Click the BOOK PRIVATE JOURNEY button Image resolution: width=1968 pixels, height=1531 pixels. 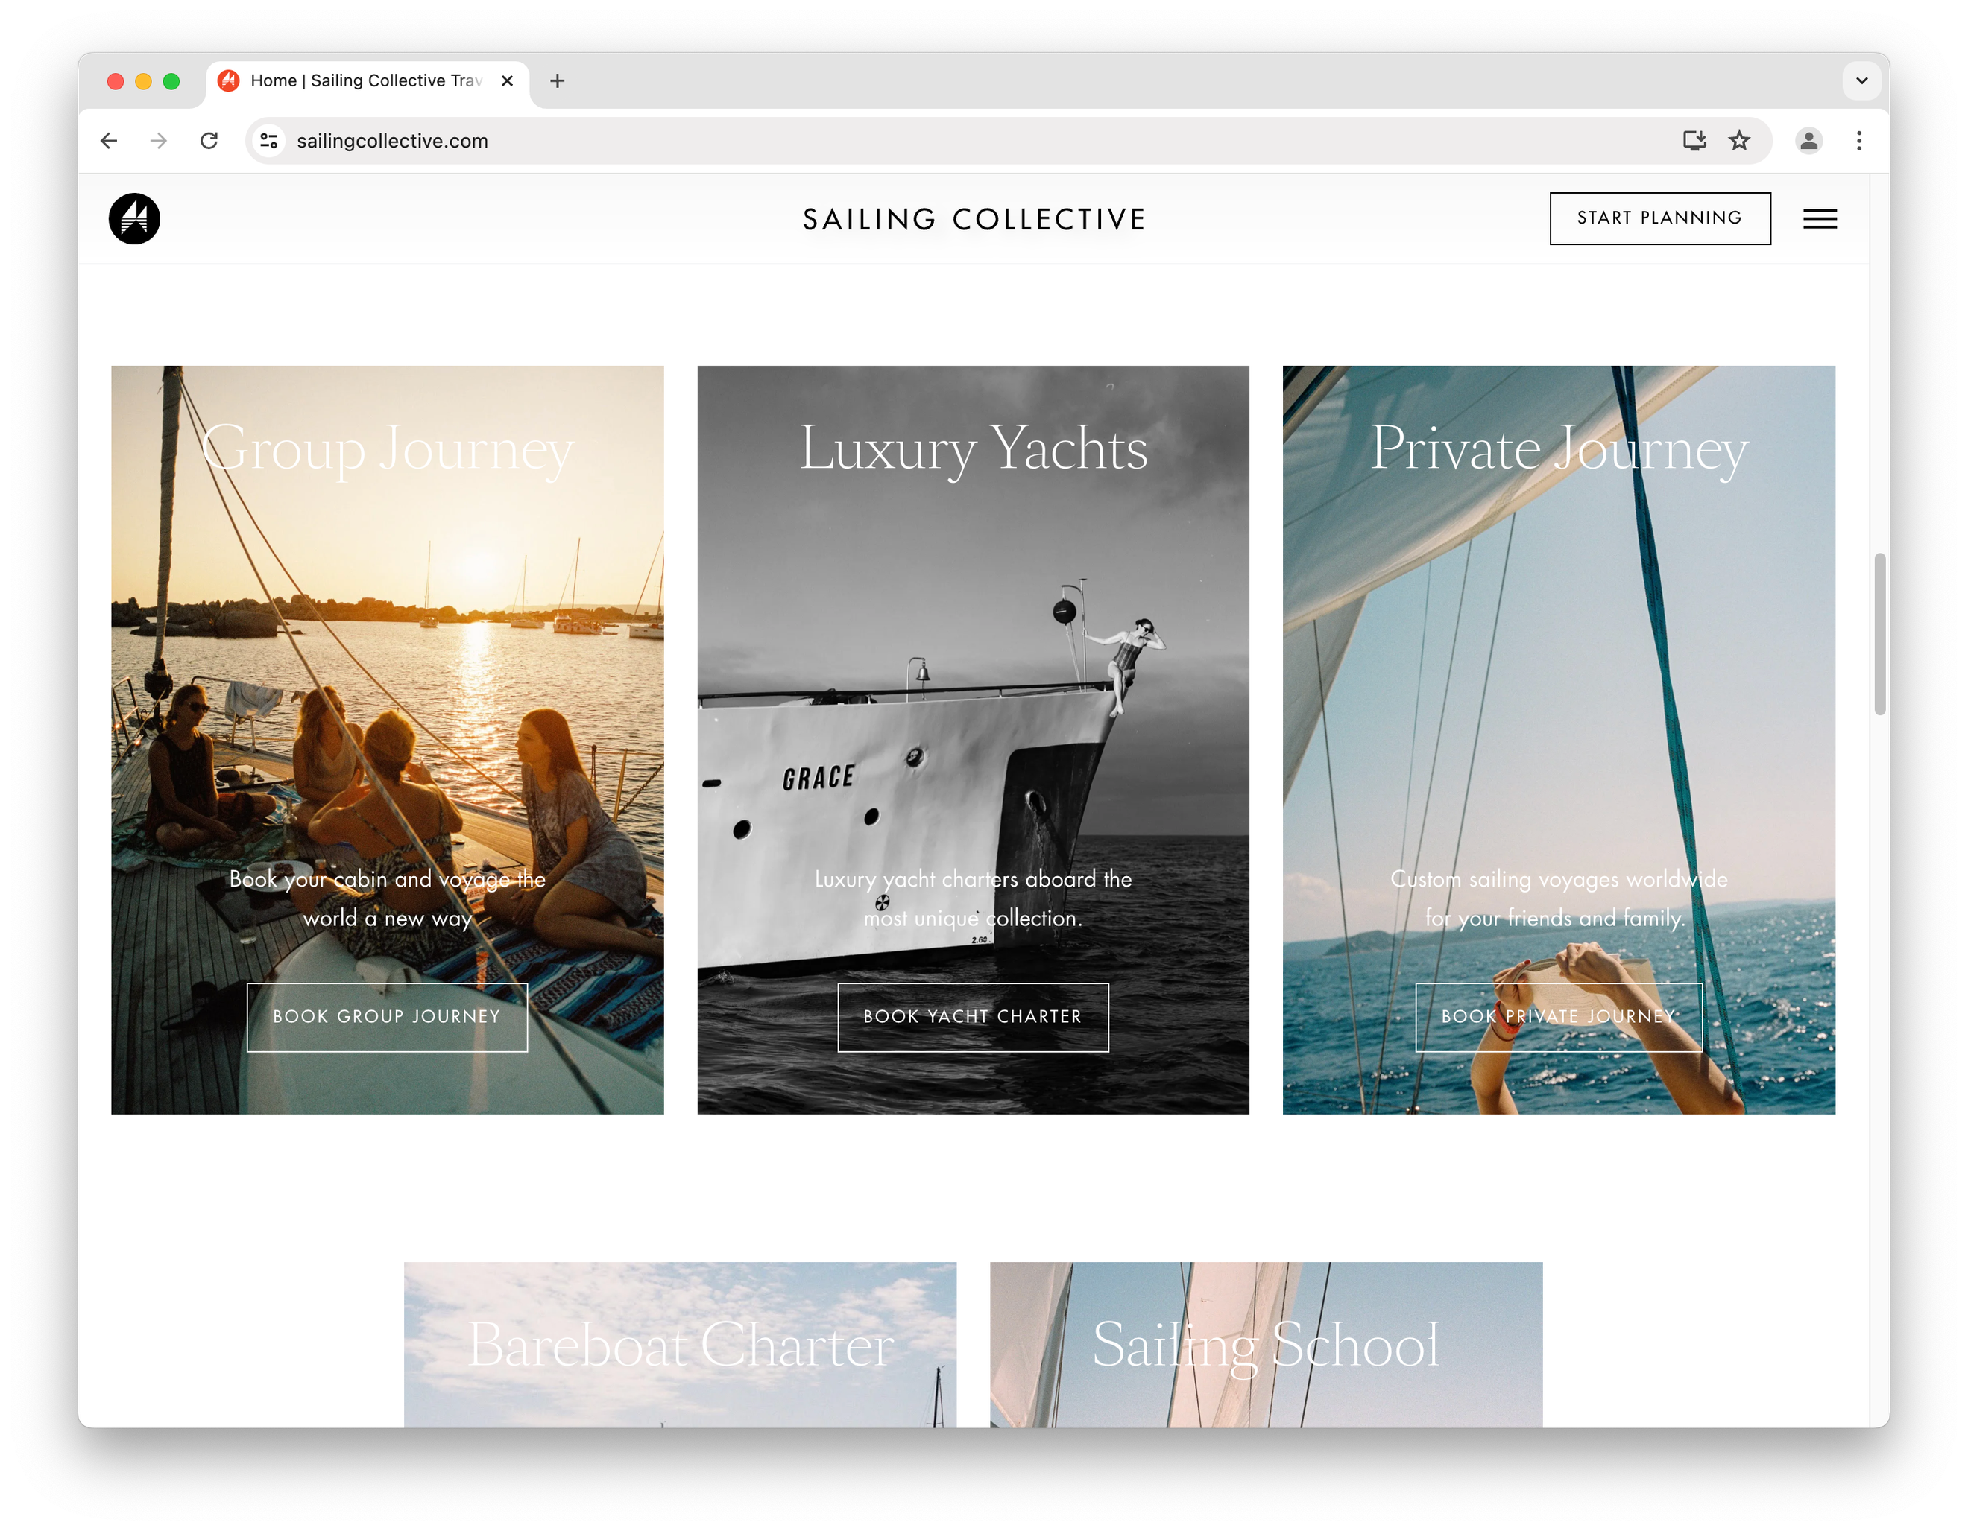pyautogui.click(x=1558, y=1017)
